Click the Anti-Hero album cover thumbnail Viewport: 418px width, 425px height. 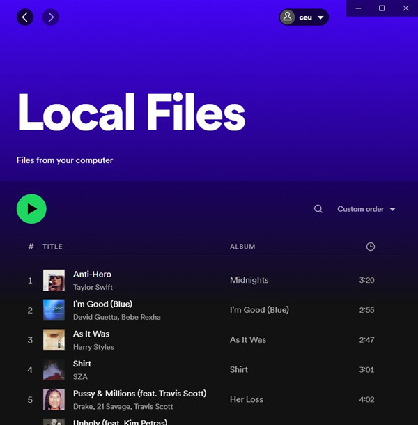pyautogui.click(x=54, y=280)
